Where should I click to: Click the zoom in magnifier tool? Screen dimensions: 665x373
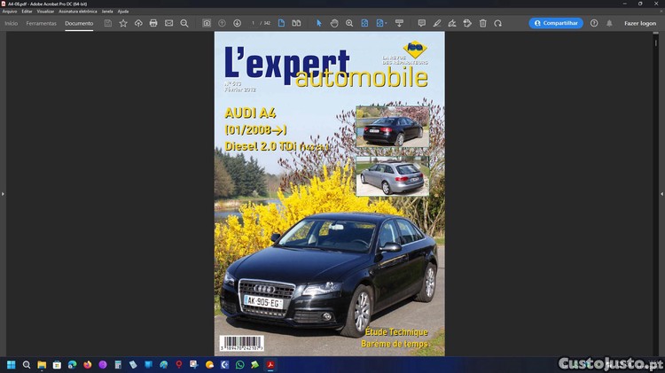(x=349, y=23)
